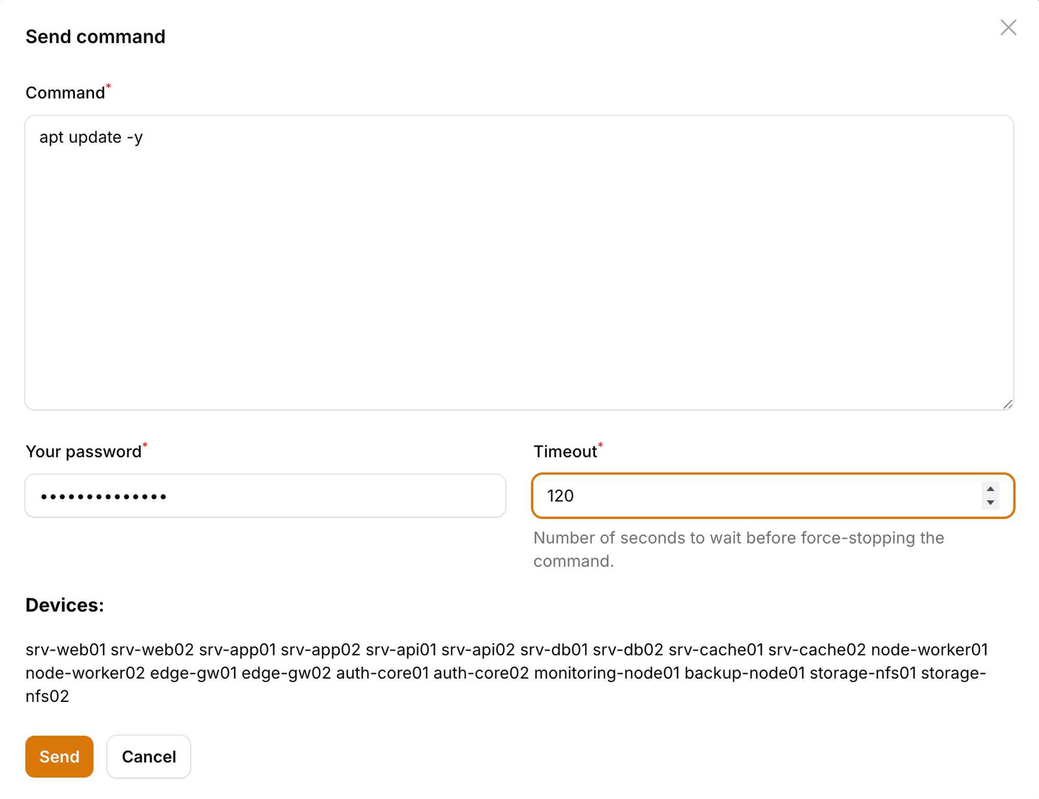Screen dimensions: 1039x799
Task: Click the Command field label
Action: pyautogui.click(x=65, y=92)
